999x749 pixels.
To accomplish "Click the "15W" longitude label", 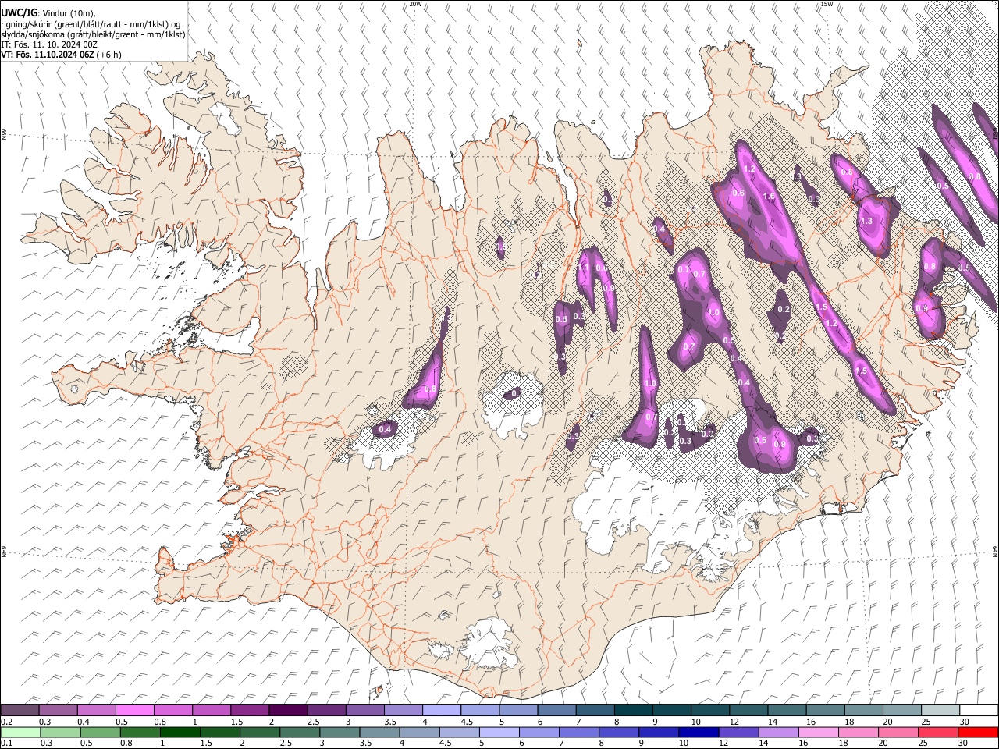I will coord(827,4).
